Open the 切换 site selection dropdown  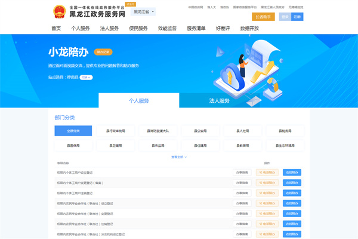point(86,77)
